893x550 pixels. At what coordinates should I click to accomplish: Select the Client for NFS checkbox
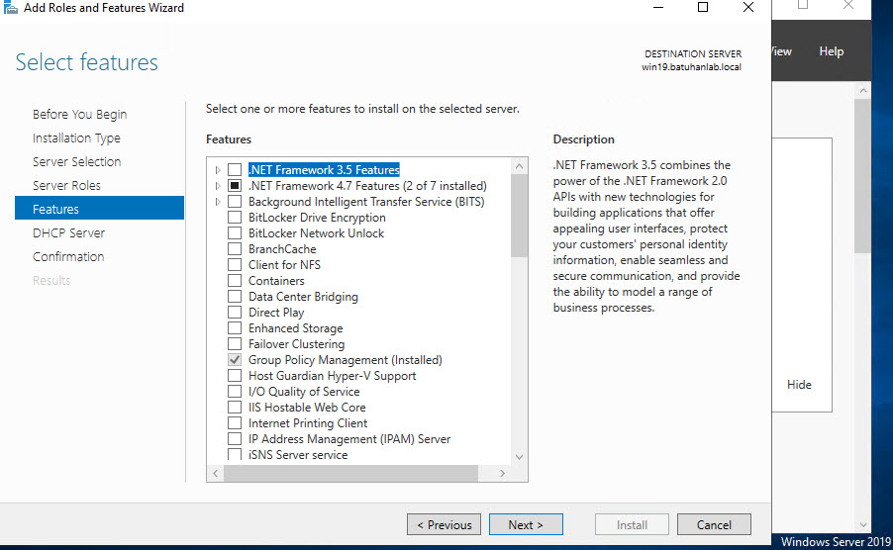click(235, 265)
